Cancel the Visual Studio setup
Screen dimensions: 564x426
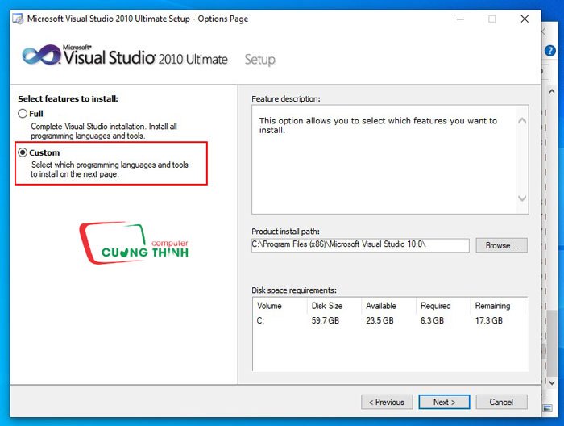click(501, 402)
